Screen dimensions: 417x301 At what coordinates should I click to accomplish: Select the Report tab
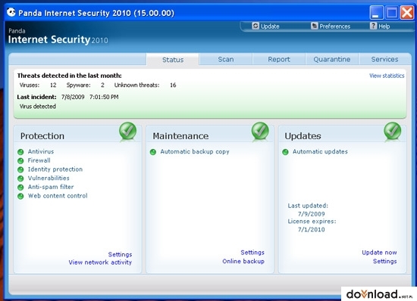[x=279, y=59]
